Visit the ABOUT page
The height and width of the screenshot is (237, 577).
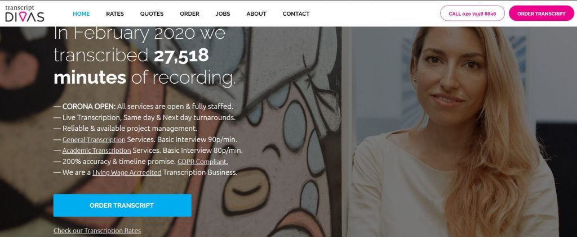click(x=256, y=14)
